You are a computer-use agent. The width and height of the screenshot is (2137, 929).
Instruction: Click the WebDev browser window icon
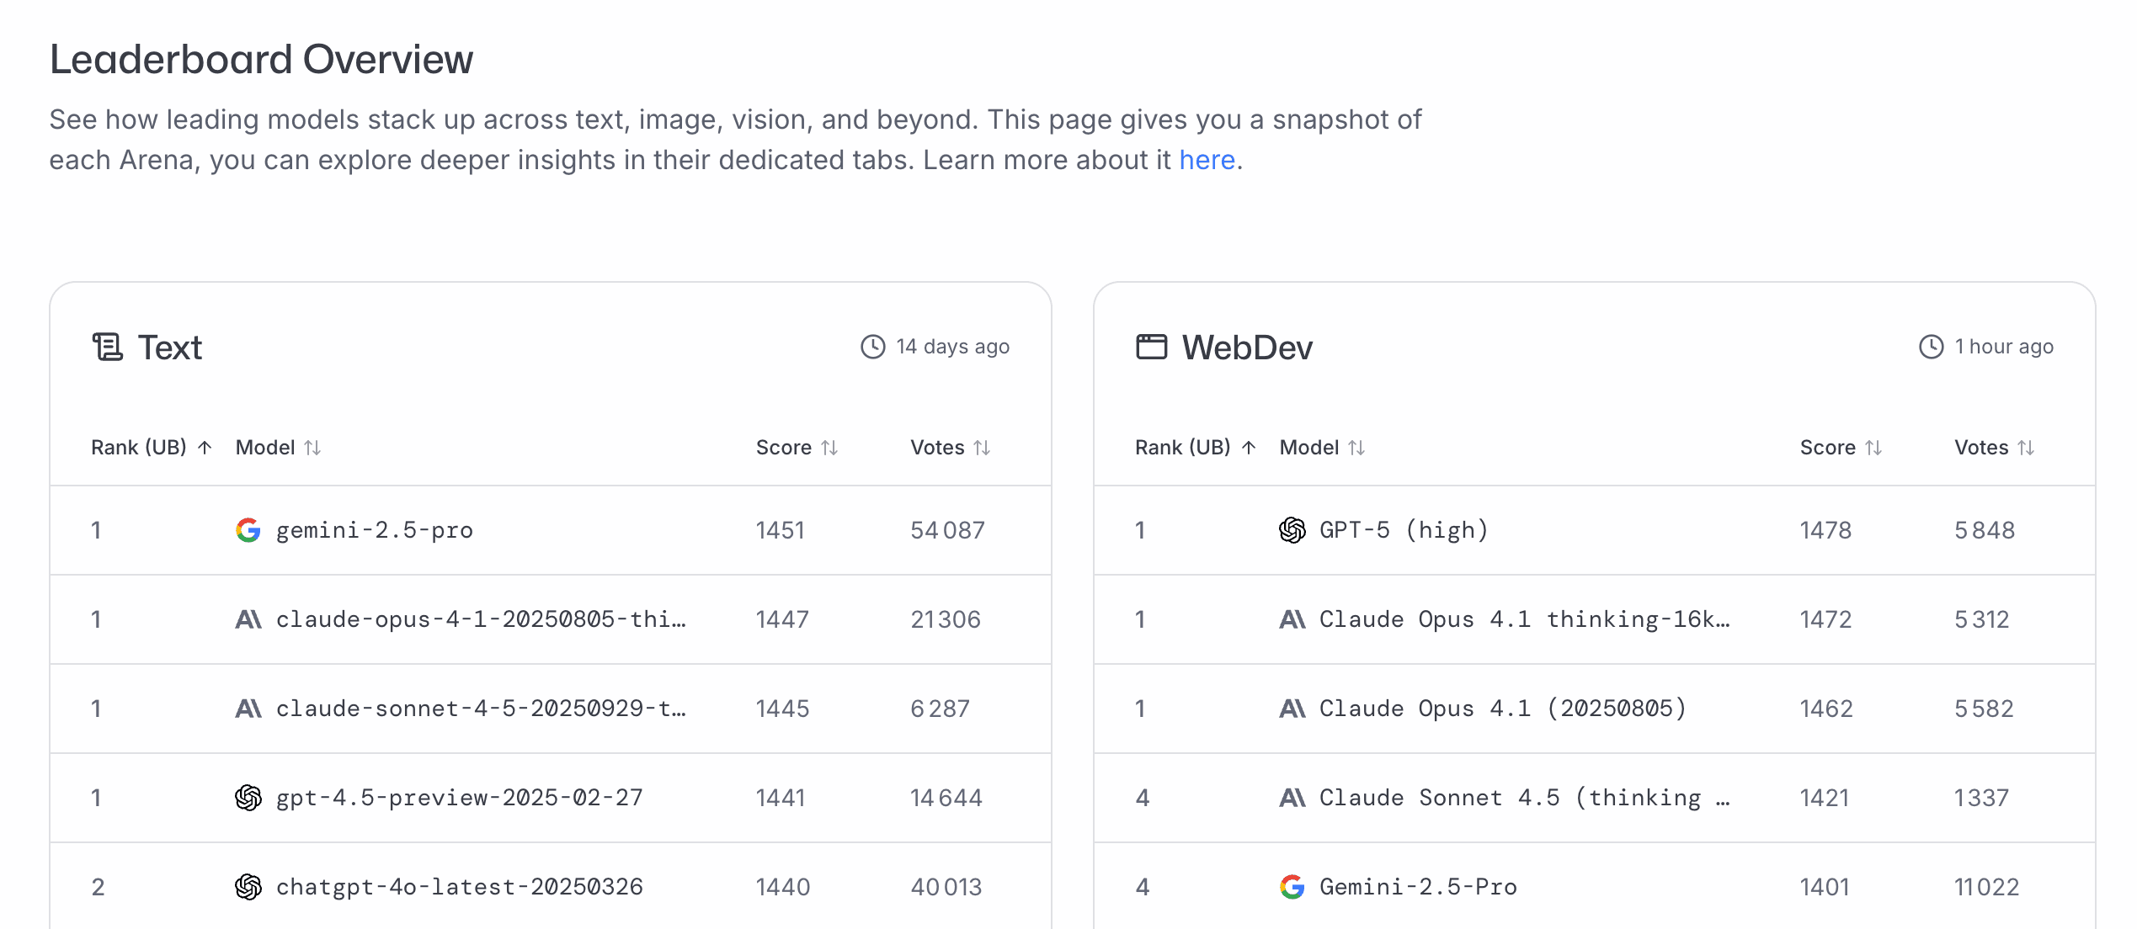[1151, 347]
